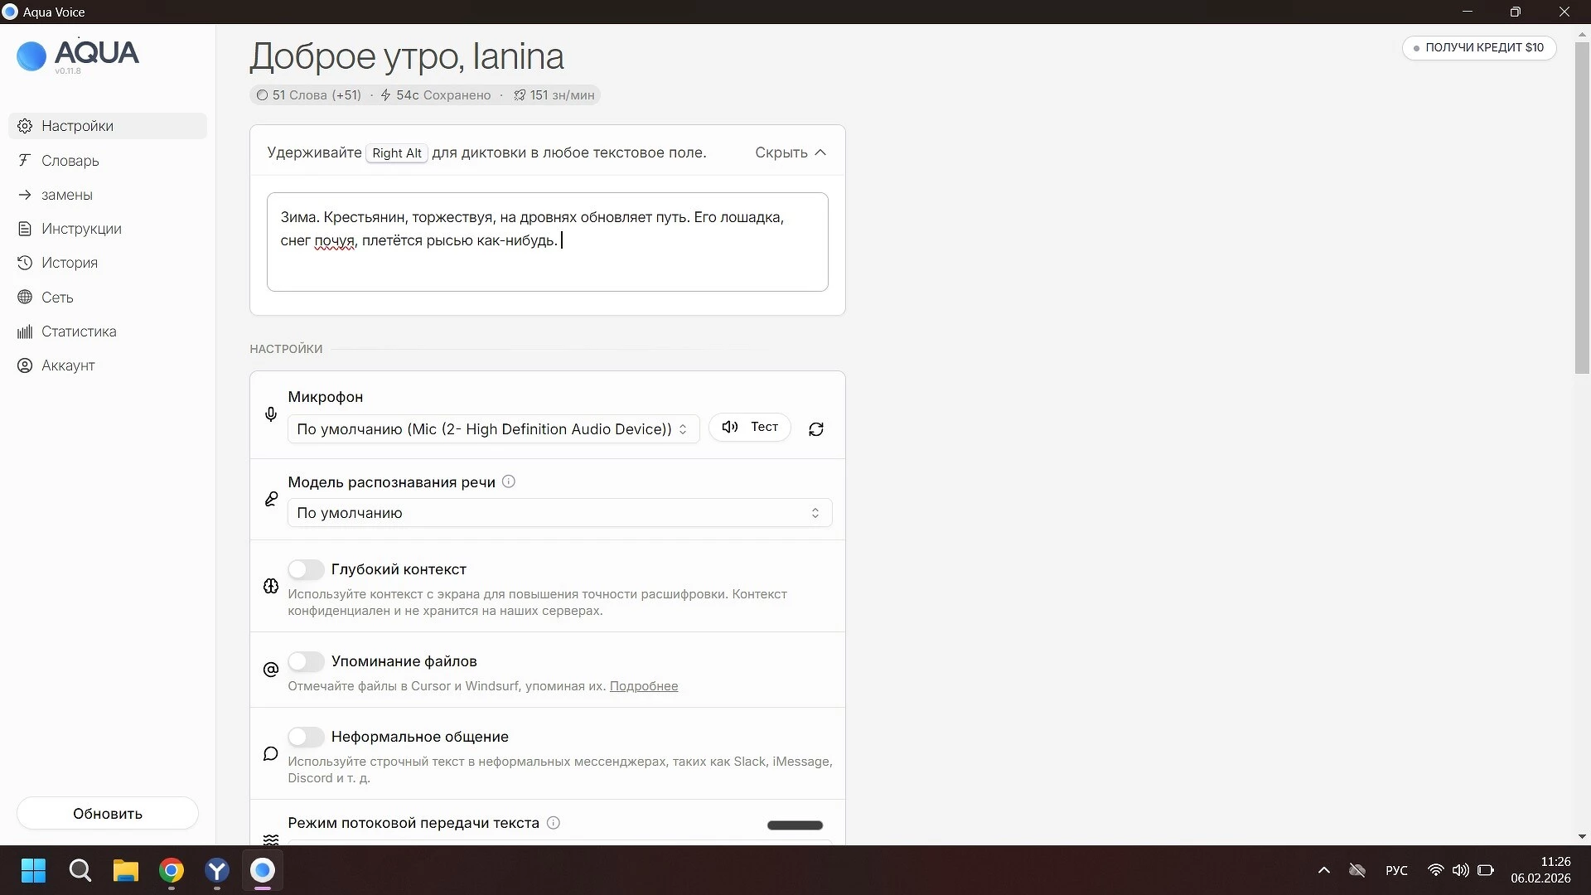Go to История in the sidebar

click(x=70, y=263)
